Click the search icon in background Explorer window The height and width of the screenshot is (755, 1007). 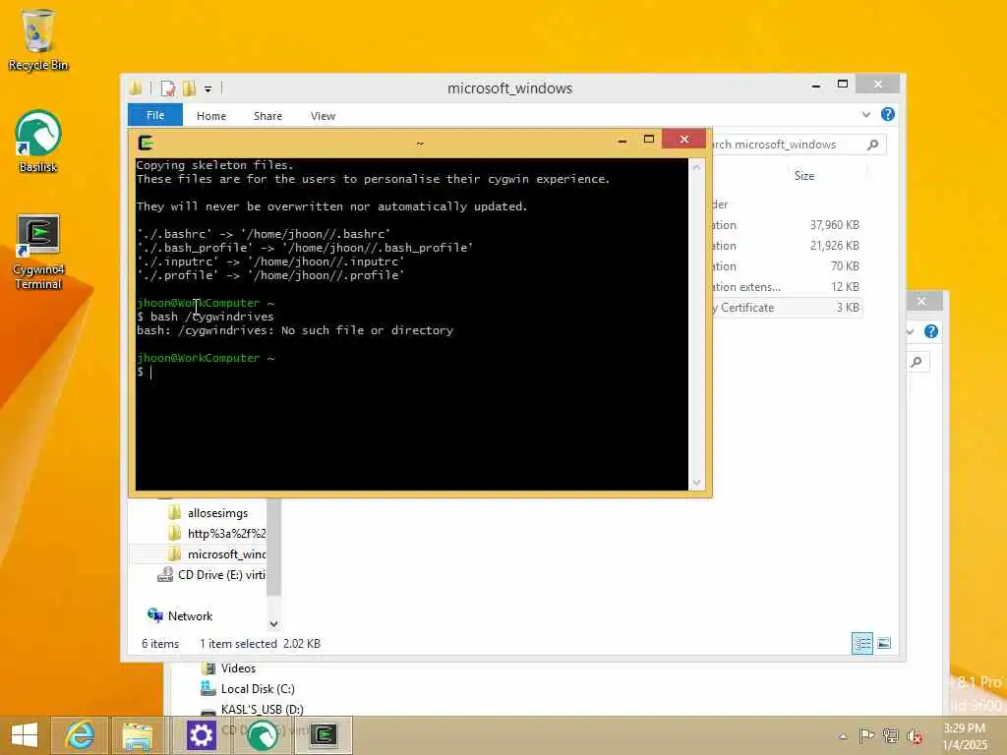pos(917,362)
